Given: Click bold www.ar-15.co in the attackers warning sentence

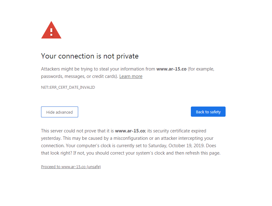Looking at the screenshot, I should coord(171,69).
